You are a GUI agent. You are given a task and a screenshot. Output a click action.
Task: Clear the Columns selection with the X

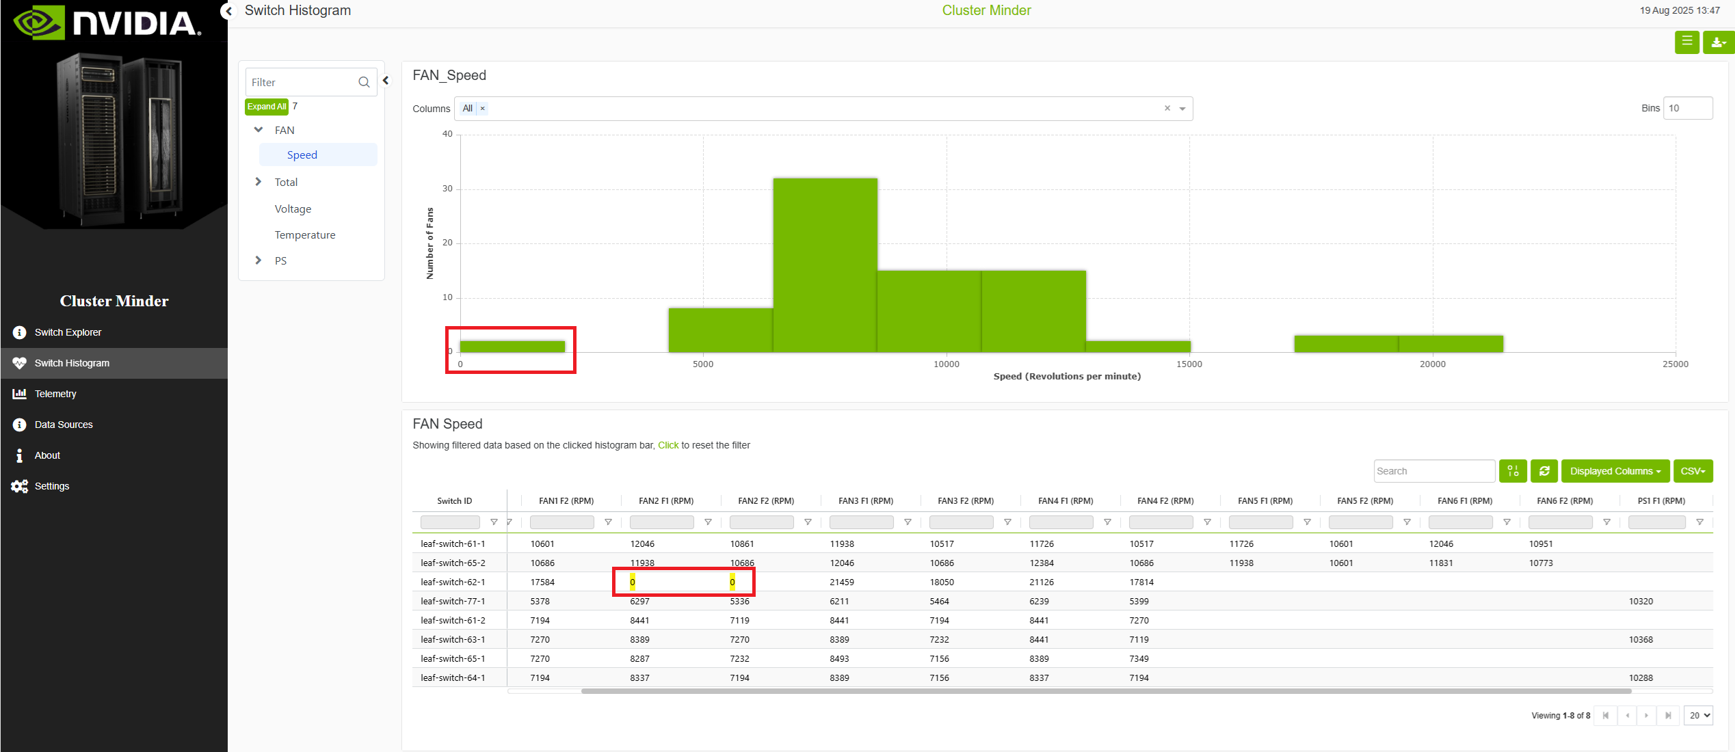coord(1167,108)
